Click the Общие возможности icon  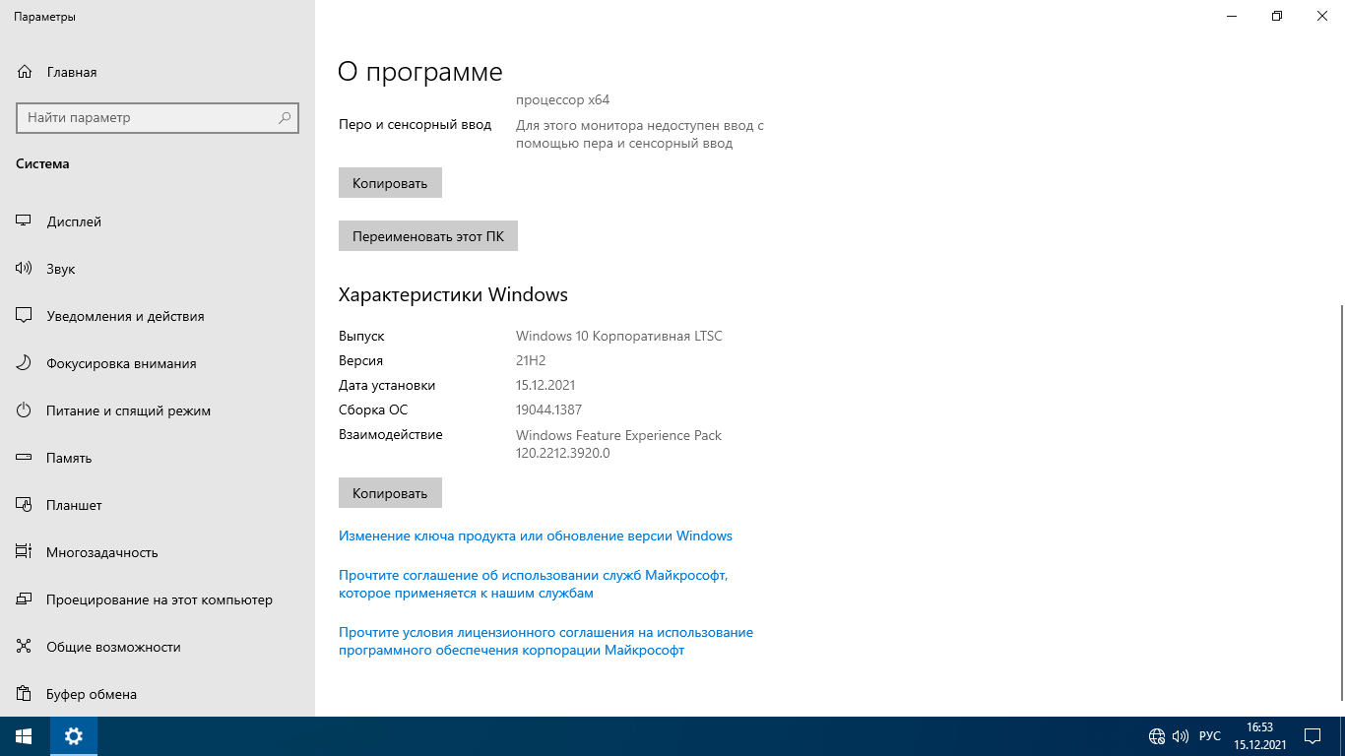click(x=25, y=647)
